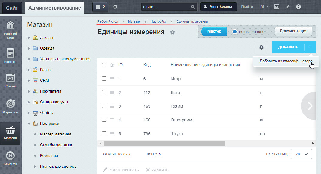Click the Документация button
The width and height of the screenshot is (321, 174).
[x=294, y=31]
